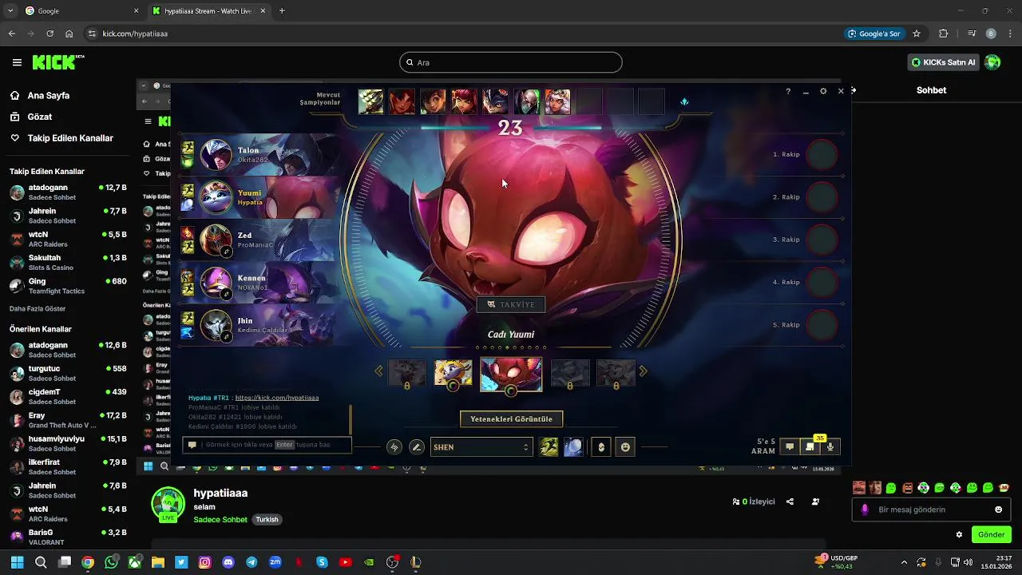Select second available bench champion
Screen dimensions: 1022x575
tap(402, 101)
